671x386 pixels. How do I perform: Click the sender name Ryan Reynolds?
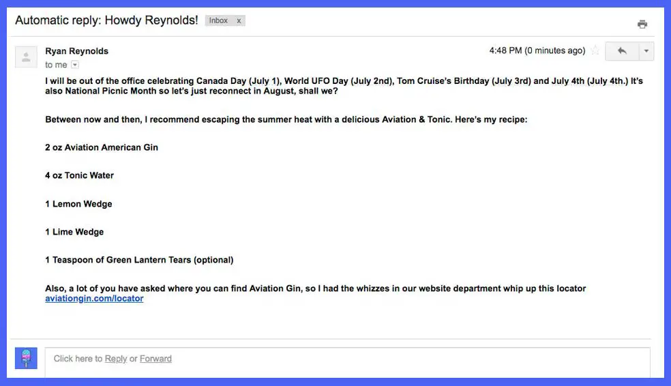[76, 51]
